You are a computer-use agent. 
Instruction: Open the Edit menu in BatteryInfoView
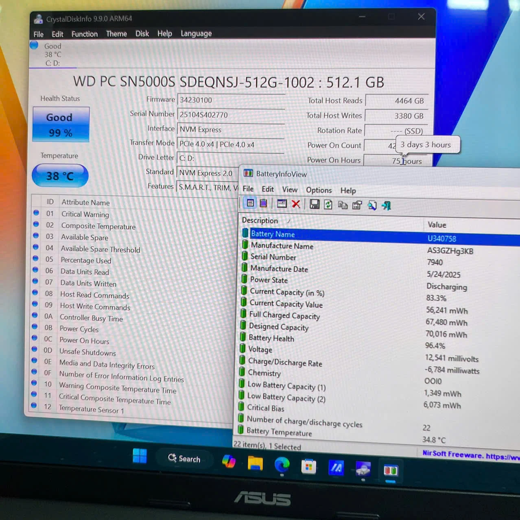tap(268, 189)
